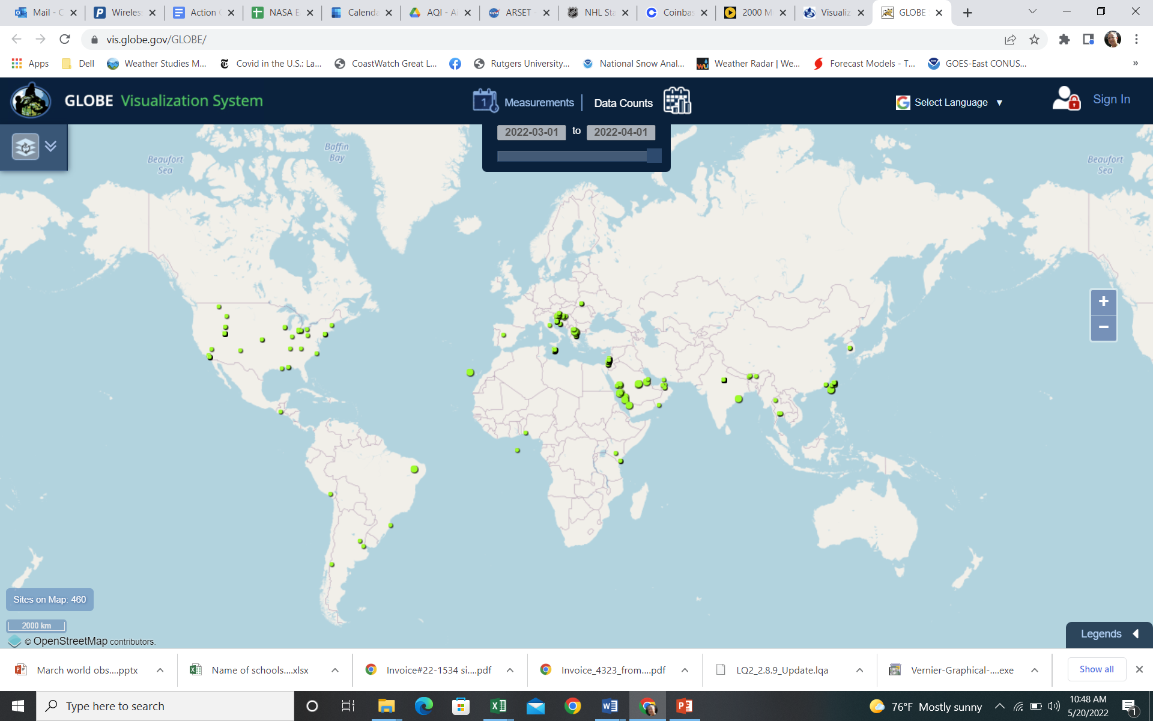Collapse the Legends panel chevron
Viewport: 1153px width, 721px height.
[1135, 633]
